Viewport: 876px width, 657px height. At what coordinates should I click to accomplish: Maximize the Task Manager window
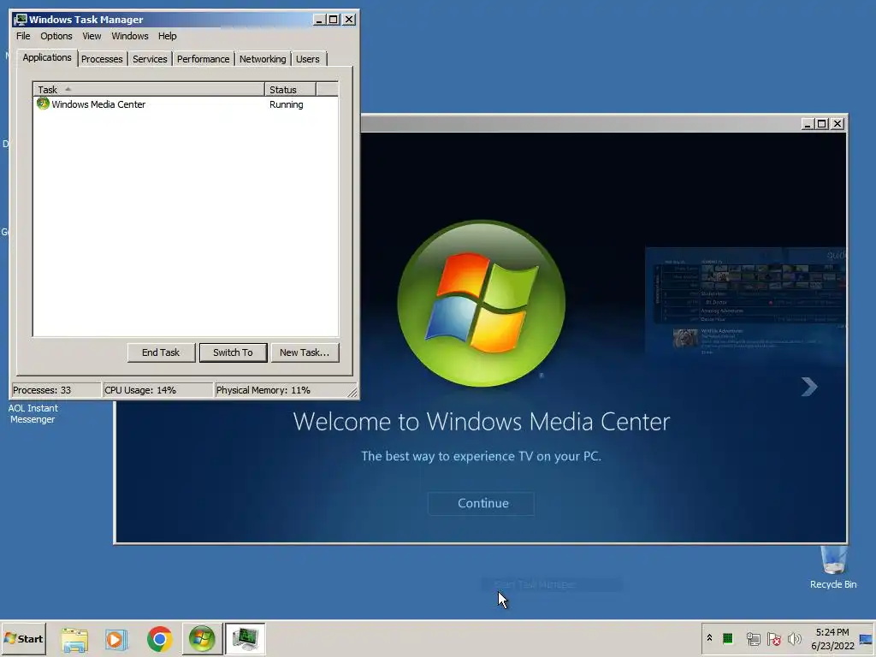pos(334,20)
